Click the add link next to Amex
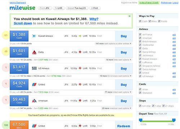Viewport: 180px width, 129px height. [x=174, y=89]
